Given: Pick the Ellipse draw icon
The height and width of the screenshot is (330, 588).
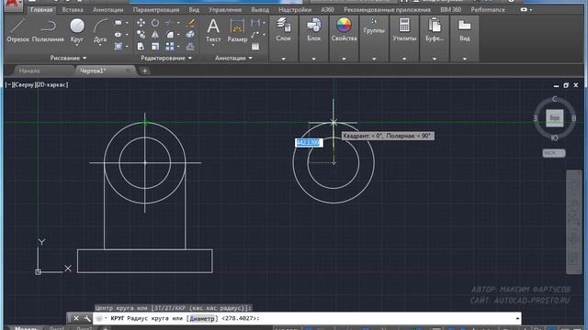Looking at the screenshot, I should 119,35.
